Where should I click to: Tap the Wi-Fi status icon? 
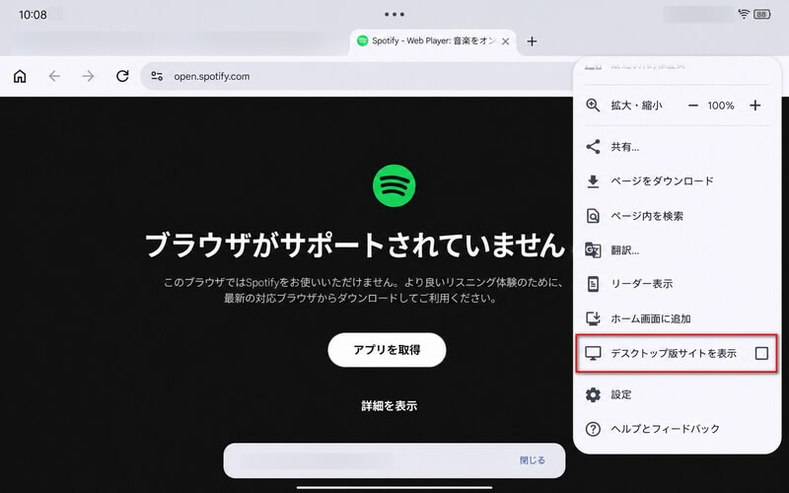(744, 14)
